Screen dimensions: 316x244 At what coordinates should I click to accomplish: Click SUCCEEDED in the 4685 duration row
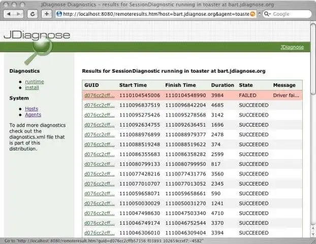[x=254, y=105]
